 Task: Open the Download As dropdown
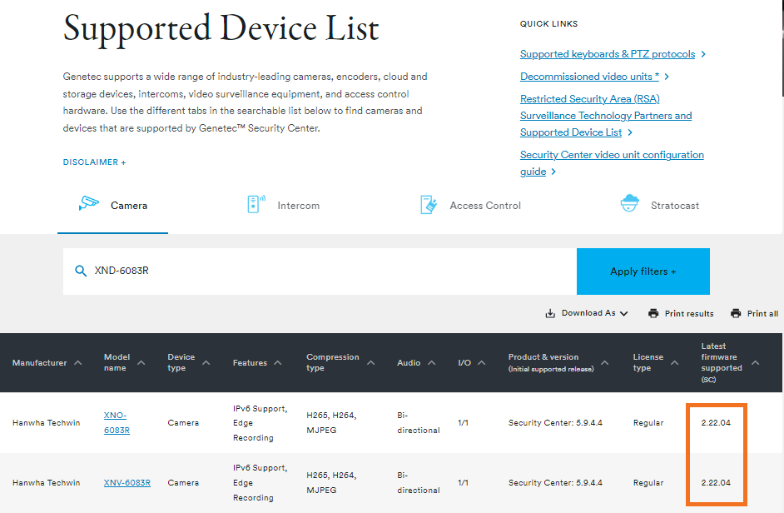click(587, 313)
